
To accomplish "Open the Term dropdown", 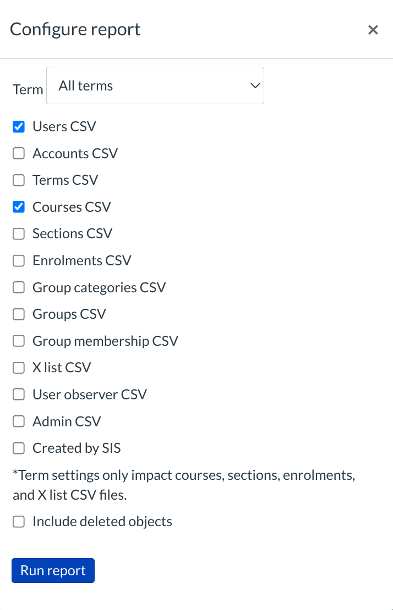I will coord(155,86).
